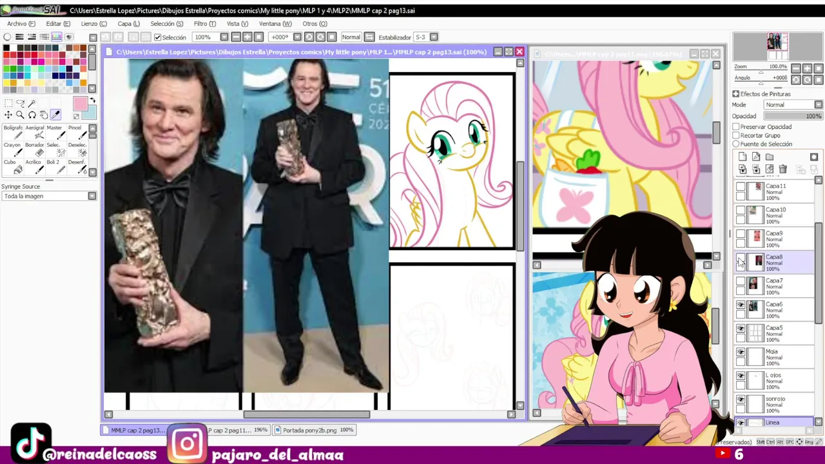Viewport: 825px width, 464px height.
Task: Choose the Borrador eraser tool
Action: coord(35,150)
